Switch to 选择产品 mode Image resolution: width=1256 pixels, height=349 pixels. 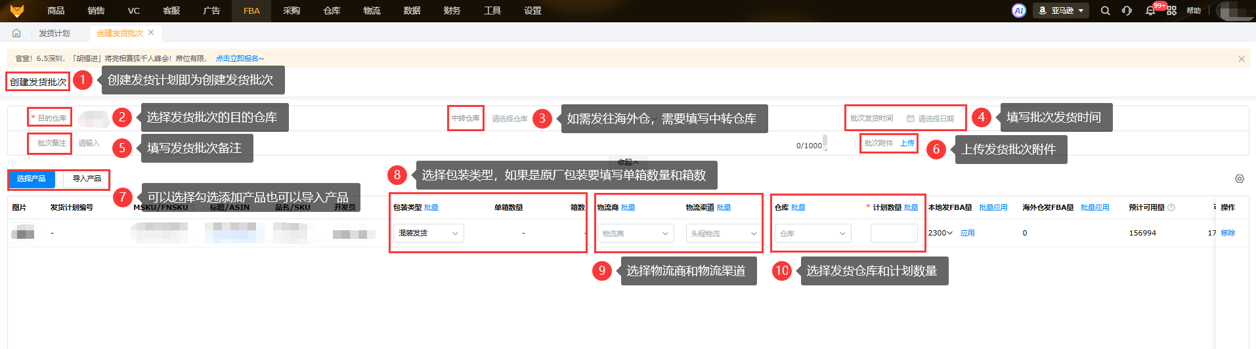32,178
